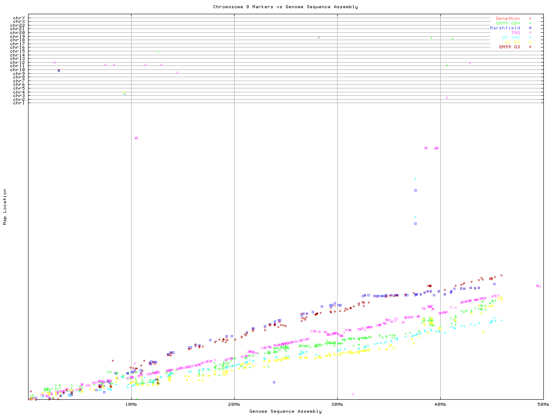552x414 pixels.
Task: Click the 30Mb x-axis tick label
Action: coord(337,405)
